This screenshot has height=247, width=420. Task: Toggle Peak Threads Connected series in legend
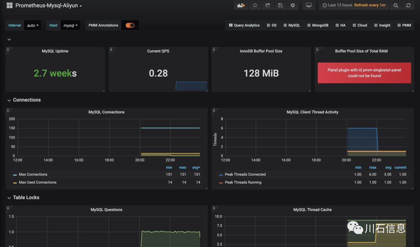click(x=245, y=174)
